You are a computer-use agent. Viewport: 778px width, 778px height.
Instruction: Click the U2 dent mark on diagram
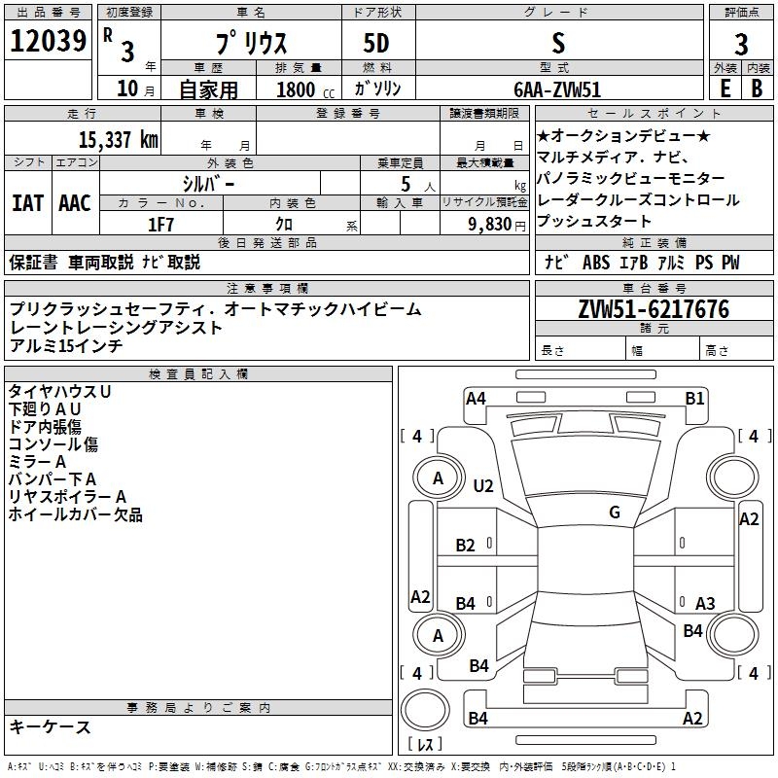pyautogui.click(x=483, y=485)
